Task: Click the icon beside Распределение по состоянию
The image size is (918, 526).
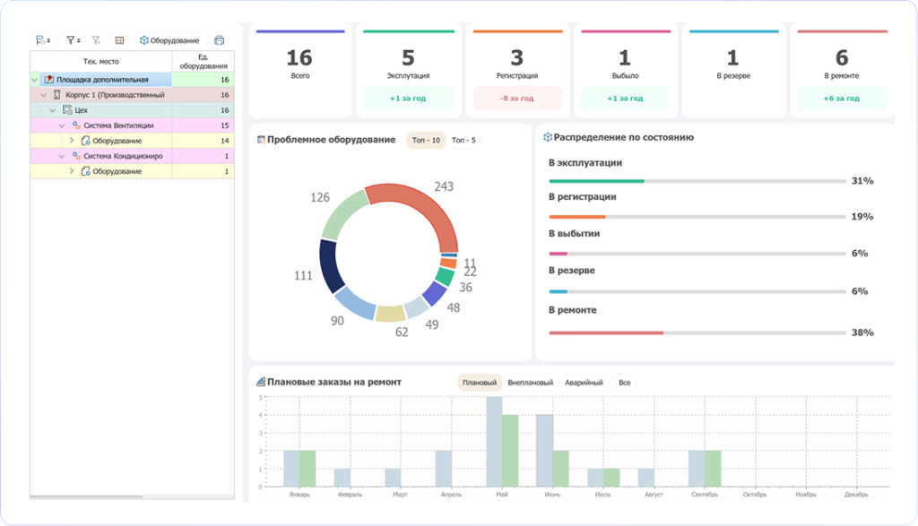Action: coord(548,137)
